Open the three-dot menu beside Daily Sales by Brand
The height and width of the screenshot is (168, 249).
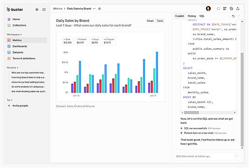[94, 9]
